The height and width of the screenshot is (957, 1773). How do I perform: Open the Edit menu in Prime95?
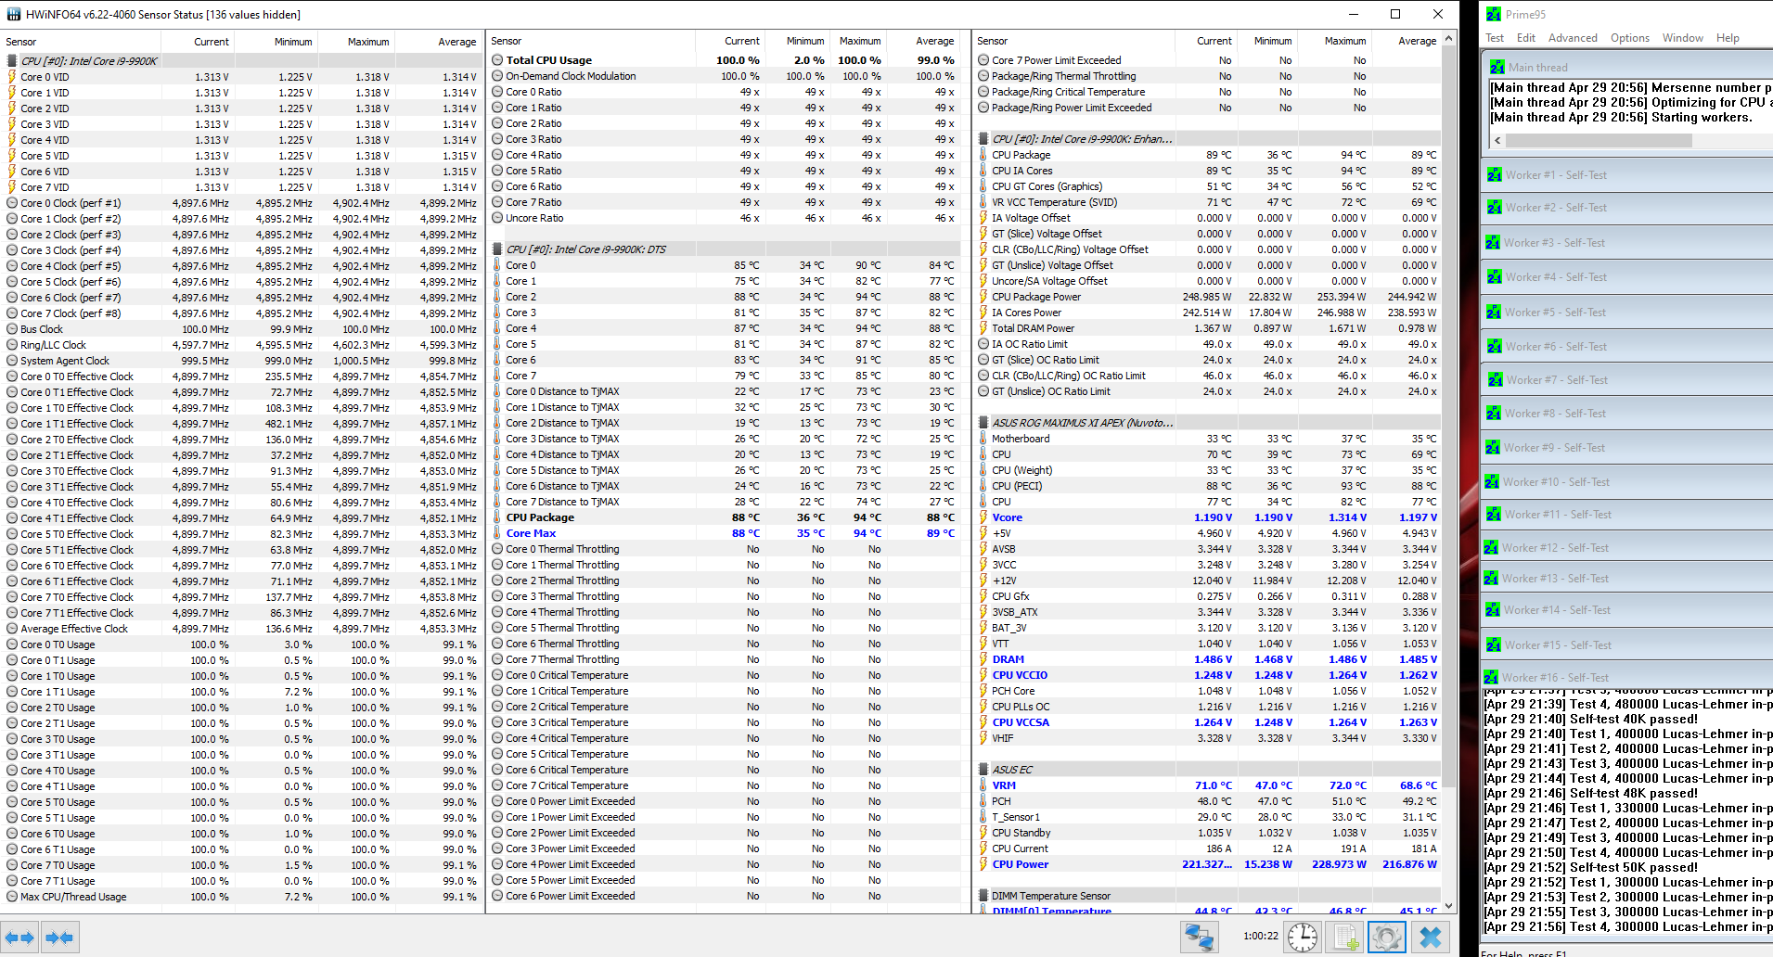[1526, 38]
